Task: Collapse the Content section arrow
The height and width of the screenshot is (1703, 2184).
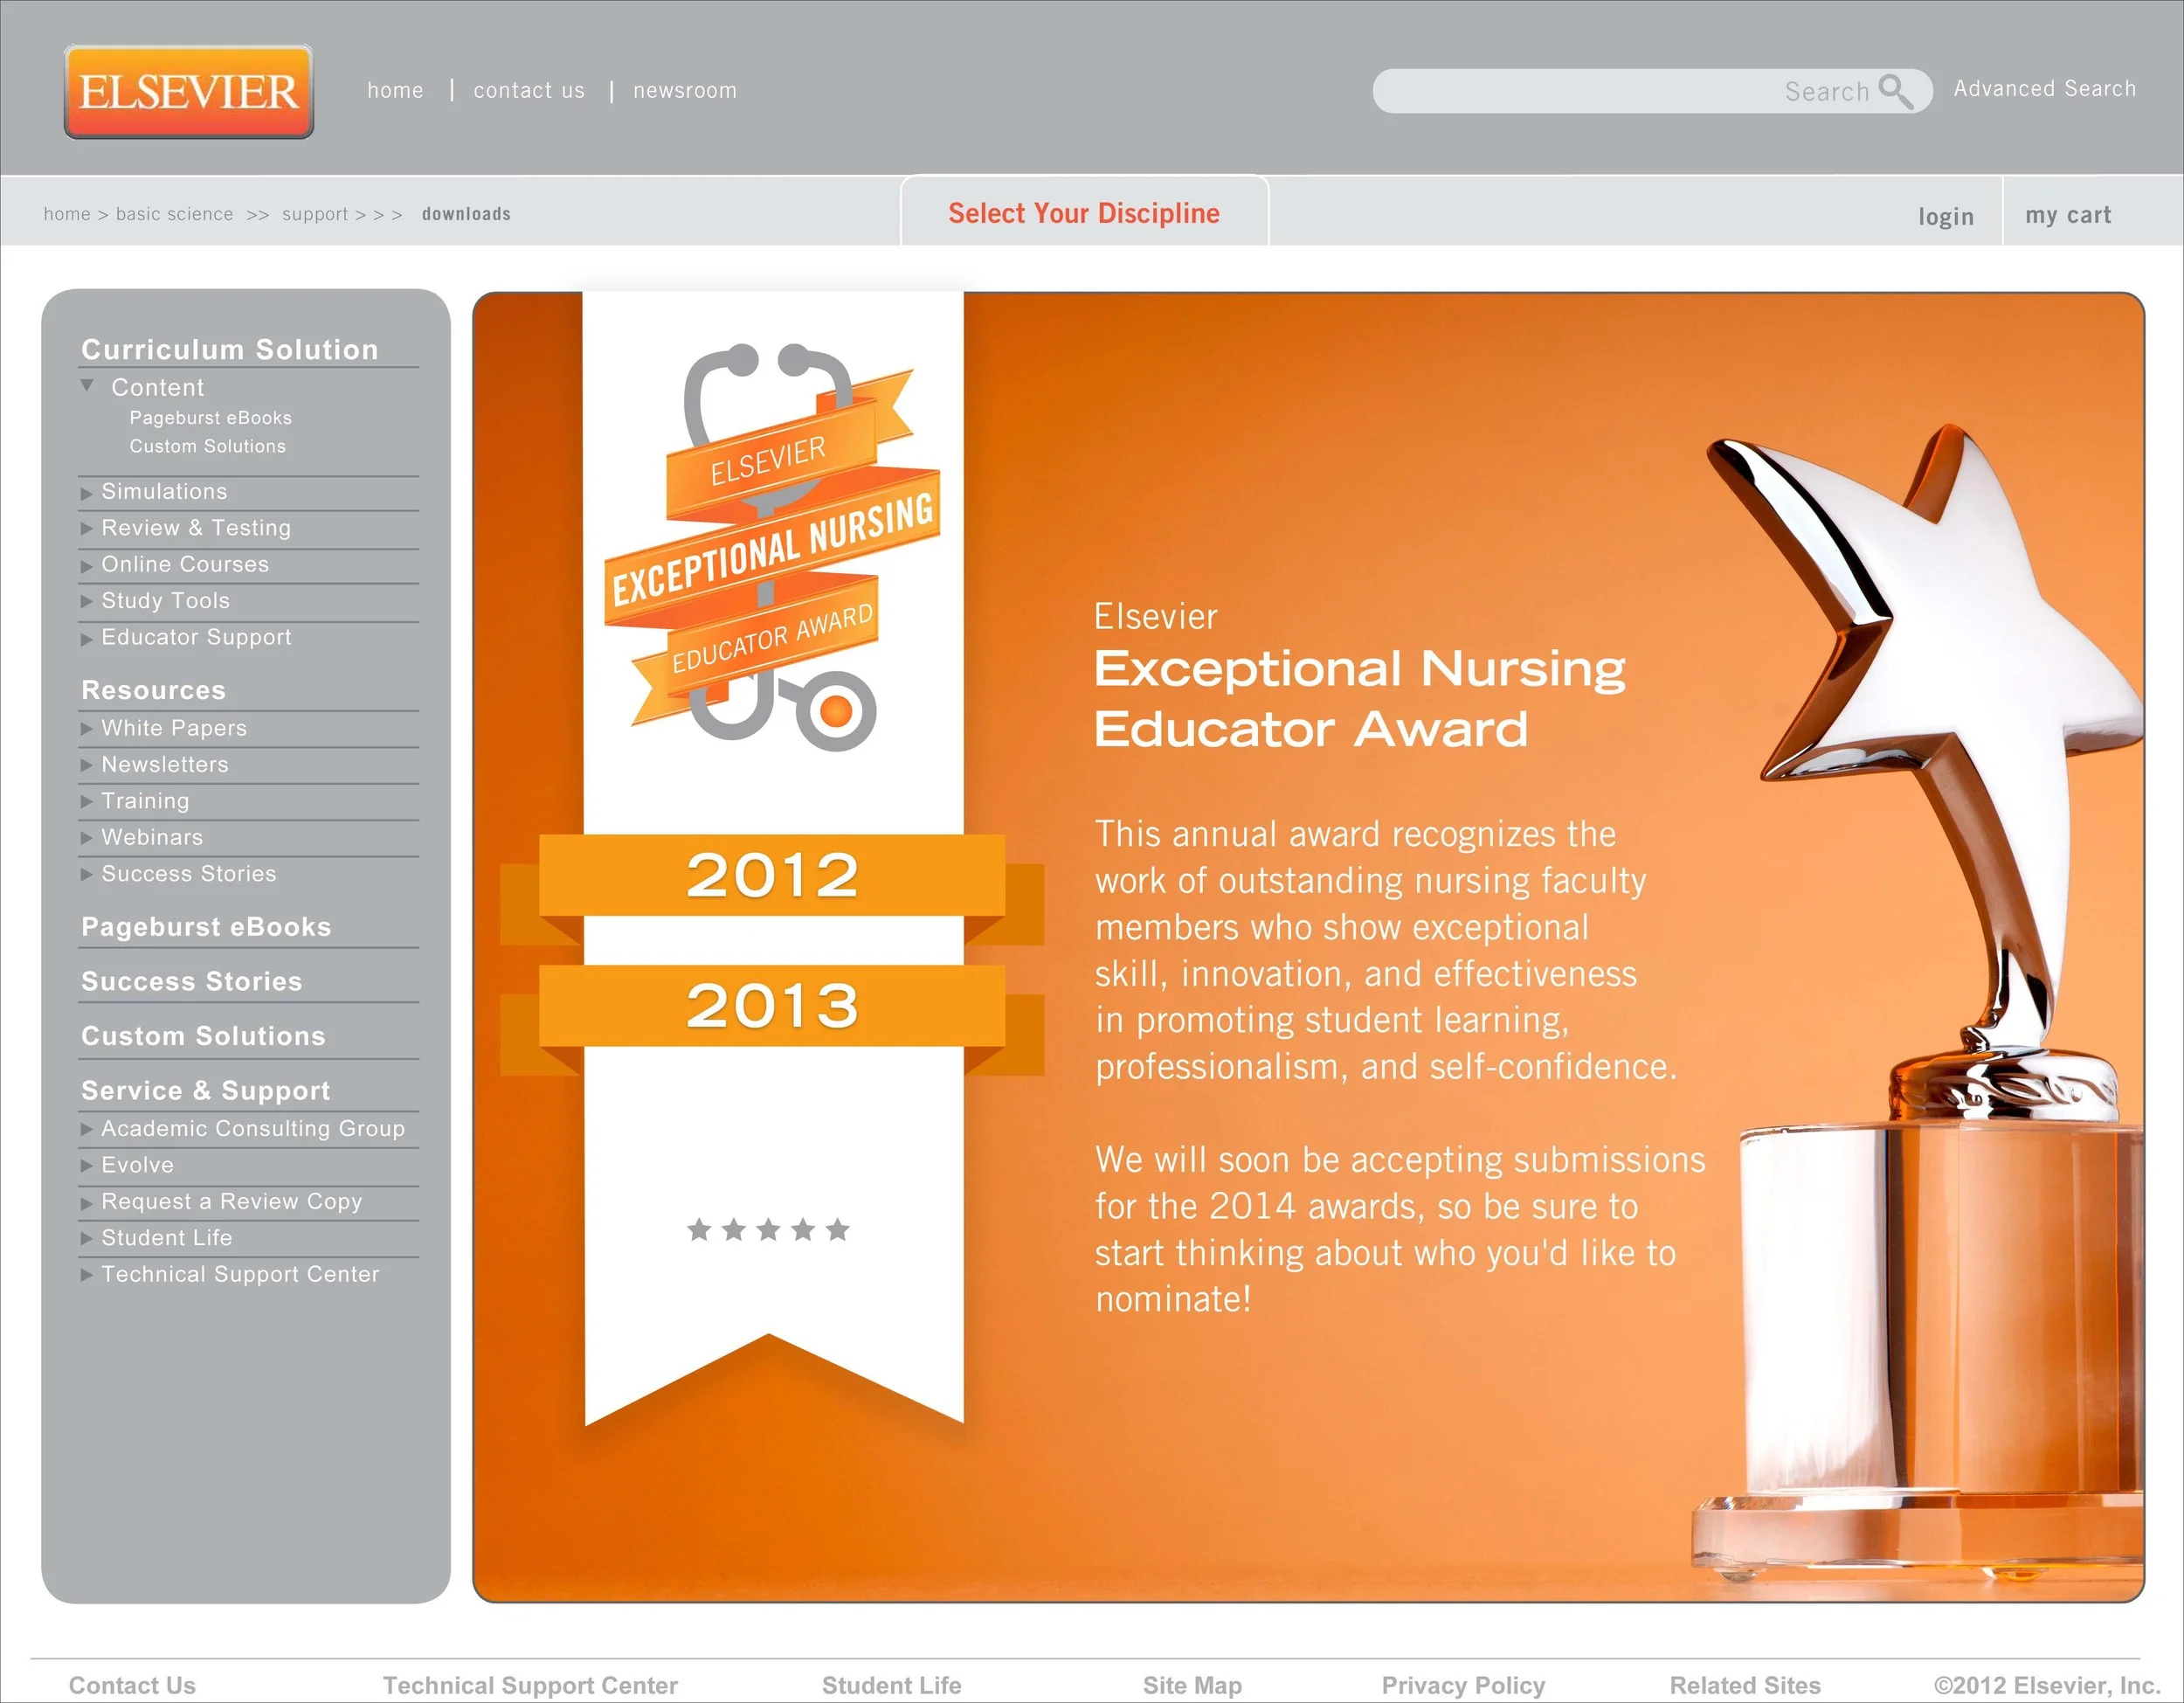Action: pyautogui.click(x=87, y=385)
